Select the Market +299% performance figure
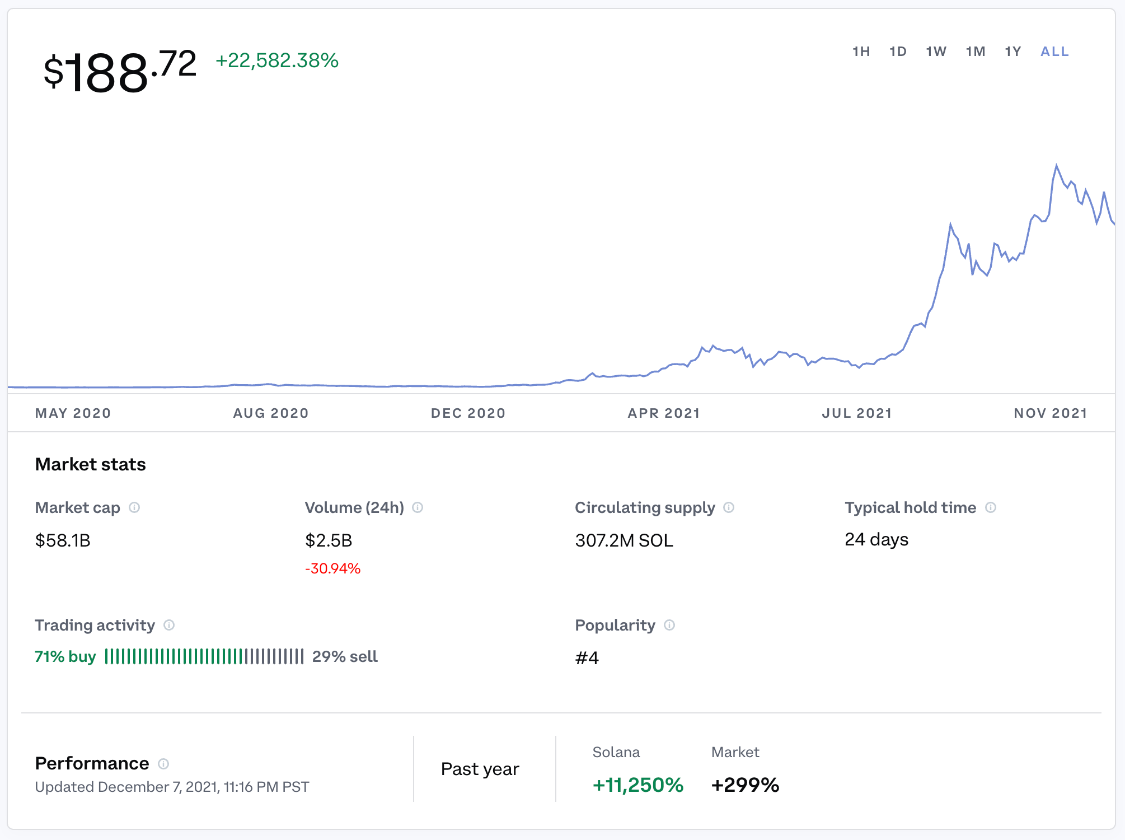The image size is (1125, 840). pyautogui.click(x=745, y=785)
